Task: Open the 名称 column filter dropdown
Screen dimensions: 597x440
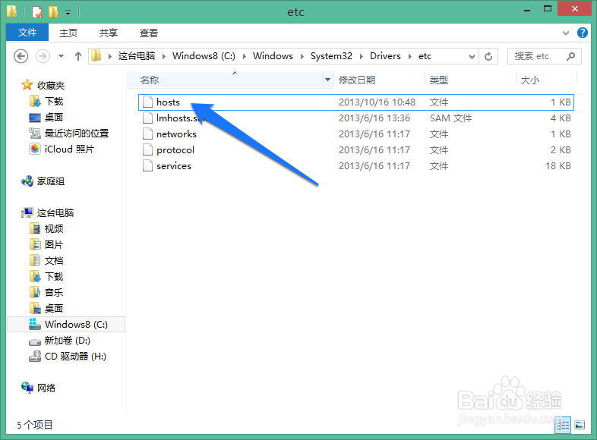Action: tap(327, 80)
